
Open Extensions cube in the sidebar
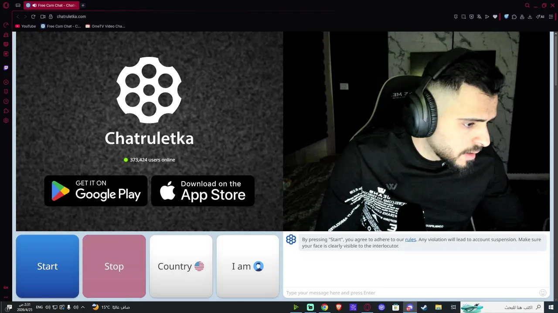coord(6,111)
